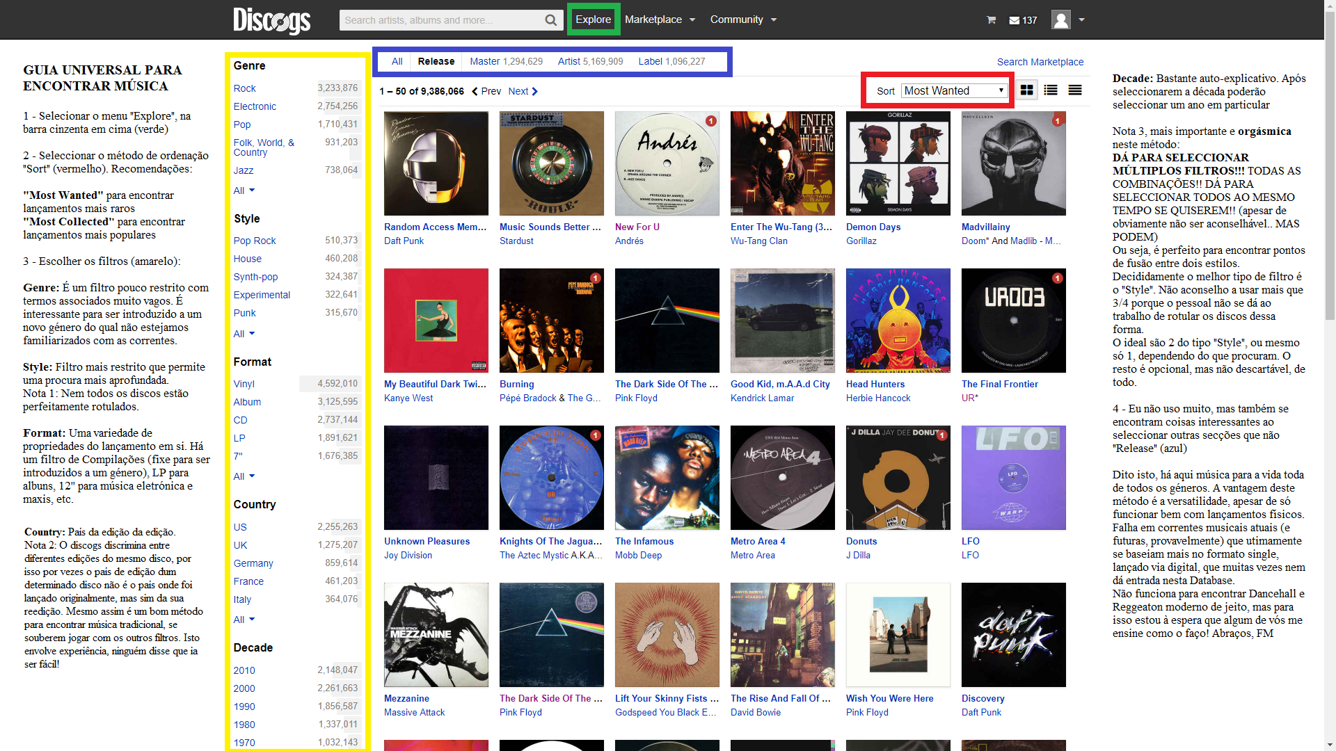Open Mezzanine album cover

tap(436, 635)
